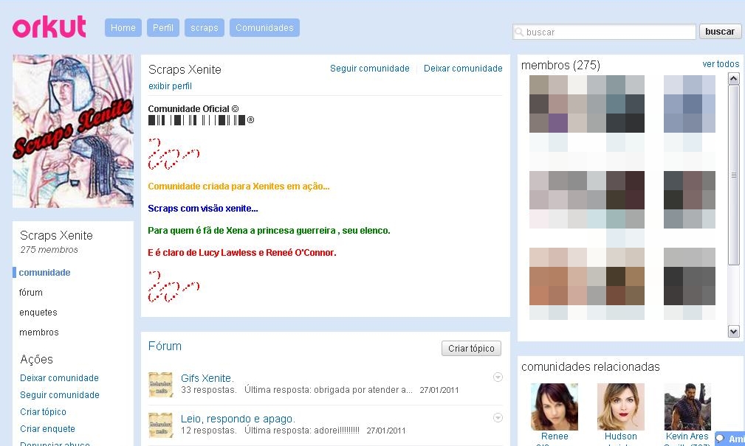Click the members list scrollbar thumb
Screen dimensions: 745x446
[x=734, y=175]
